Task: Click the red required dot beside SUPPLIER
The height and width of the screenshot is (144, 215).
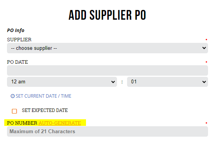Action: [206, 40]
